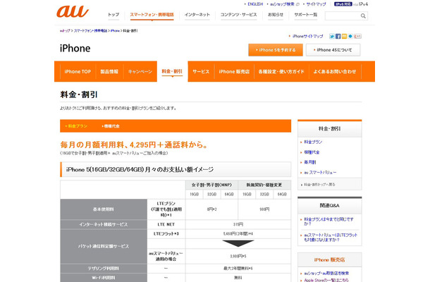This screenshot has height=282, width=430.
Task: Open the auショップ検索 link
Action: tap(282, 4)
